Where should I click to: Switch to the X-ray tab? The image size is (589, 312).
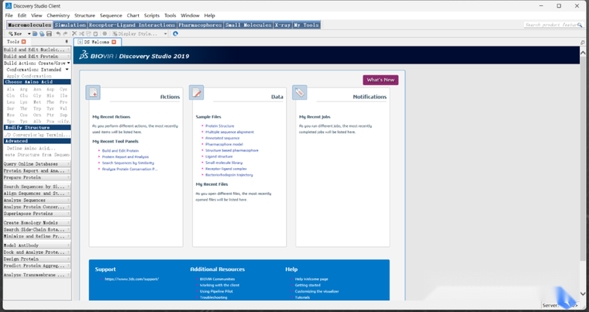282,25
